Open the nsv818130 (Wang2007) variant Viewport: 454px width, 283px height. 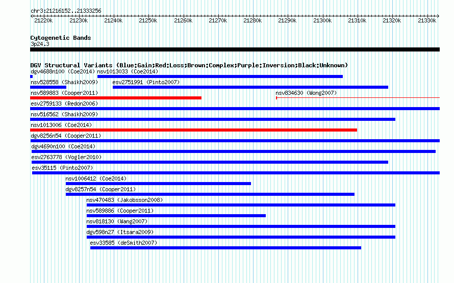(x=117, y=221)
